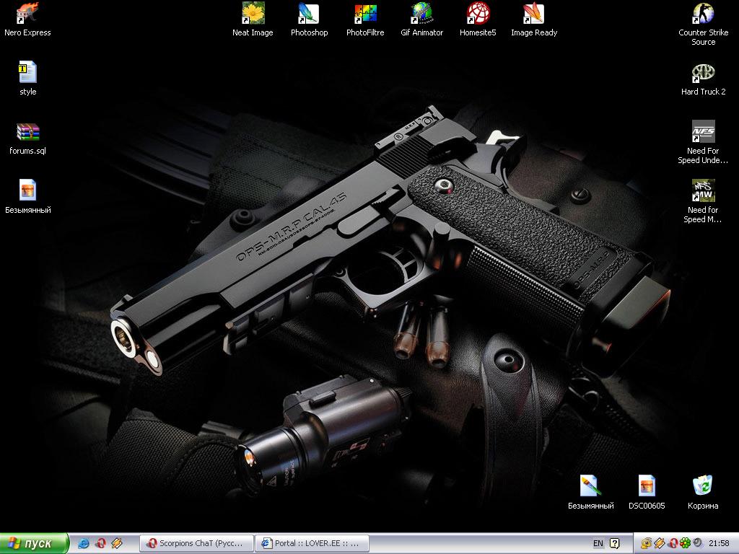Open the Homesite5 shortcut
The image size is (739, 554).
[x=478, y=14]
